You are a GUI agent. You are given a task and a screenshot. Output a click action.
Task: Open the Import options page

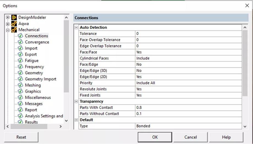point(31,48)
